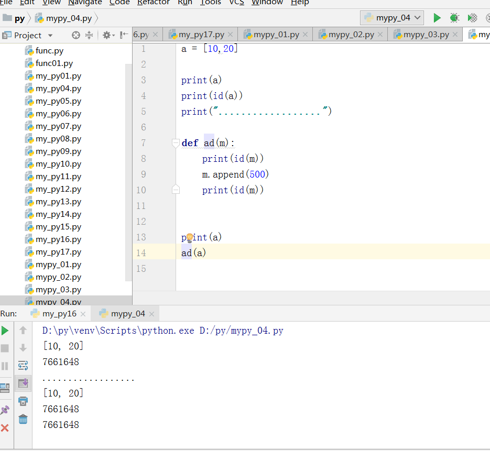Switch to the mypy_02.py editor tab
490x451 pixels.
351,35
